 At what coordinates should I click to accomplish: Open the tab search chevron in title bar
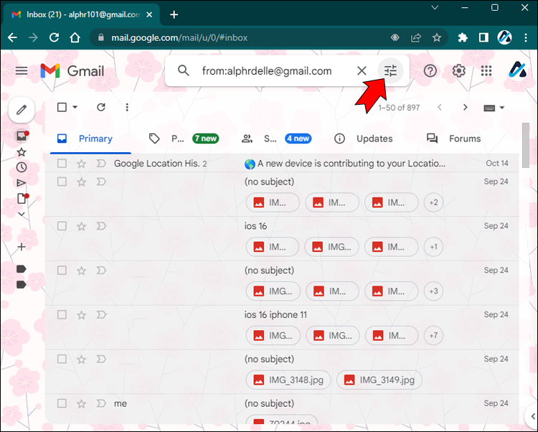[435, 8]
